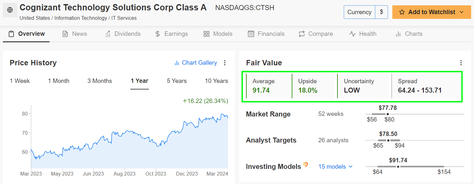Open the Earnings tab
This screenshot has height=184, width=474.
pyautogui.click(x=171, y=34)
